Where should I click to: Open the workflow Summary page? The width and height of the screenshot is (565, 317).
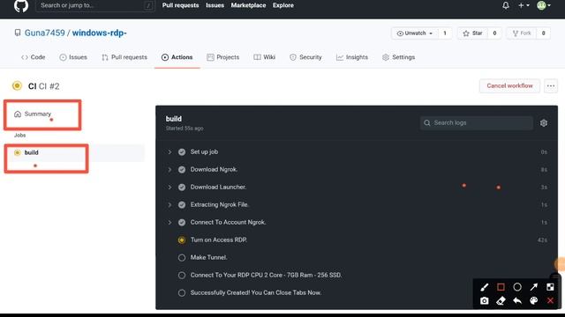[x=33, y=114]
